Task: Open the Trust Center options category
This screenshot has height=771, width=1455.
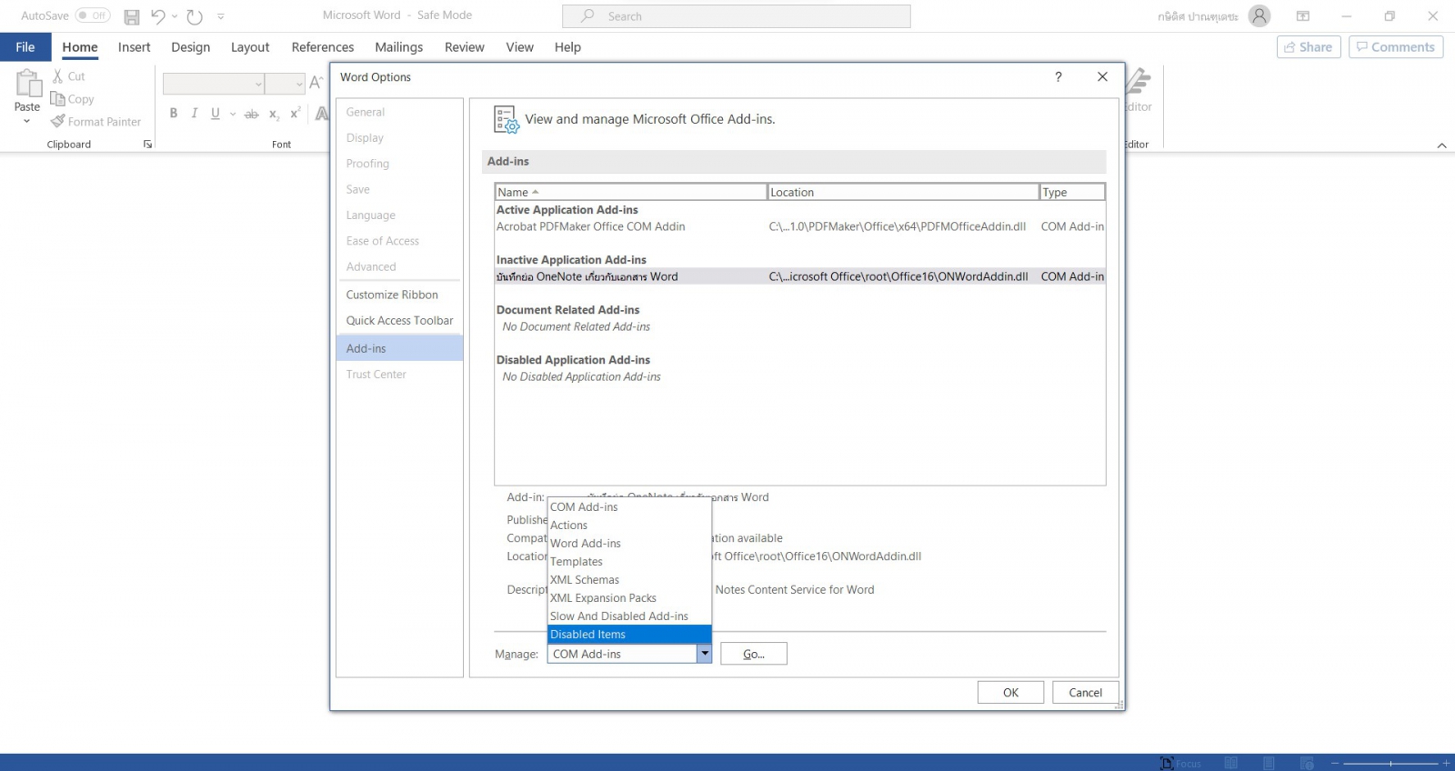Action: pyautogui.click(x=376, y=375)
